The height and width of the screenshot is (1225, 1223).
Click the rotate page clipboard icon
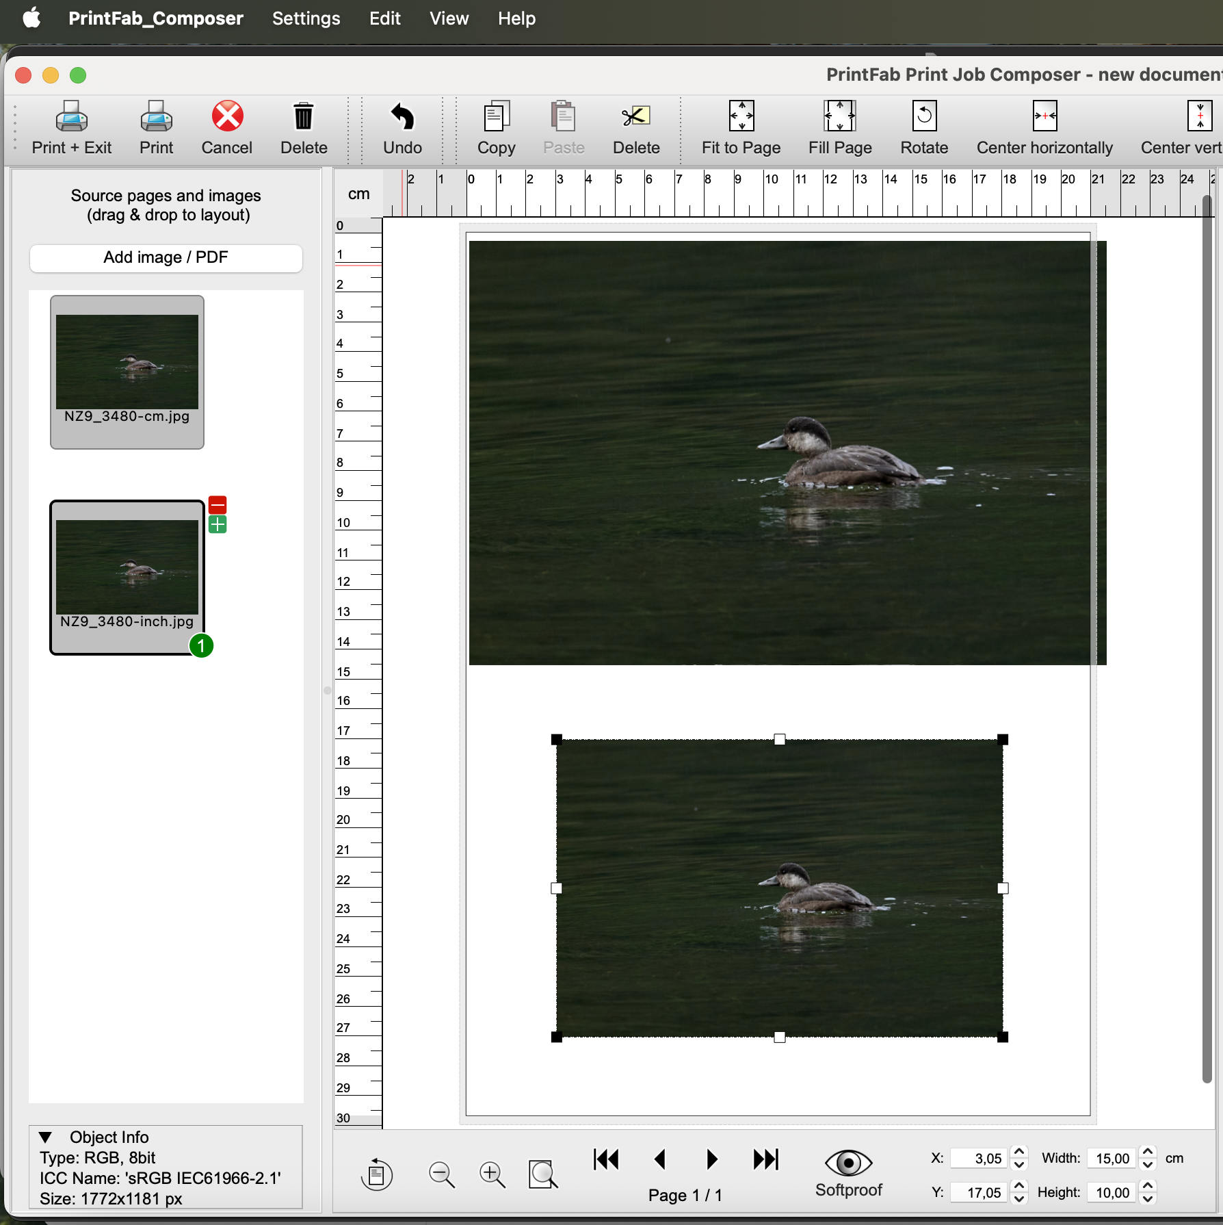[x=376, y=1175]
